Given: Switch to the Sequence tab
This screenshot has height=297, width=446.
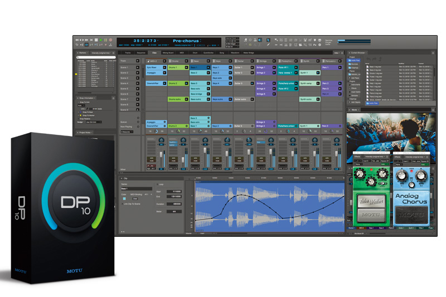Looking at the screenshot, I should tap(141, 53).
